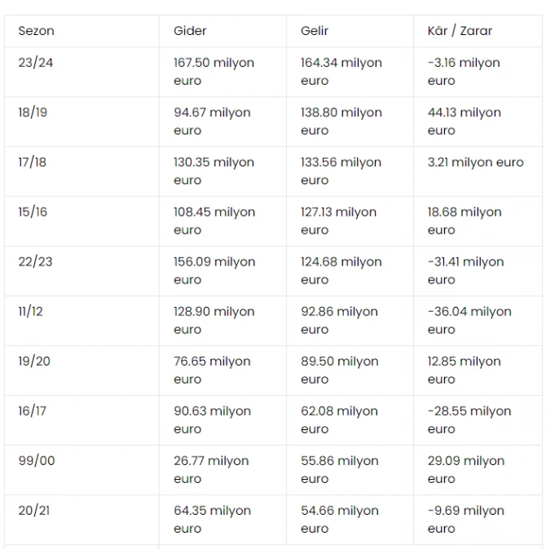Click the 3.21 milyon euro profit cell

pyautogui.click(x=478, y=171)
